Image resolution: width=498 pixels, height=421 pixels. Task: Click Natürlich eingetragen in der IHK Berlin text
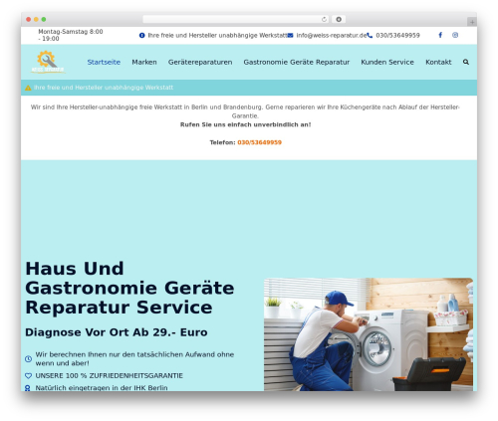[x=102, y=388]
